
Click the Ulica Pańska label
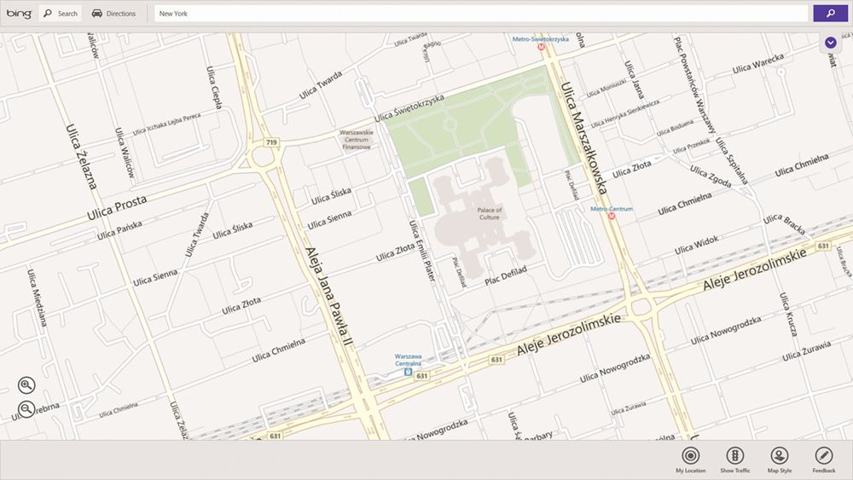pyautogui.click(x=119, y=230)
